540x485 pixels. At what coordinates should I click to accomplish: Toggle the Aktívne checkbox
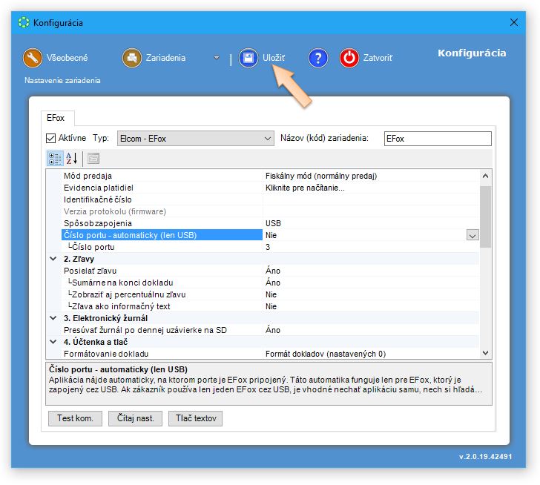(51, 138)
